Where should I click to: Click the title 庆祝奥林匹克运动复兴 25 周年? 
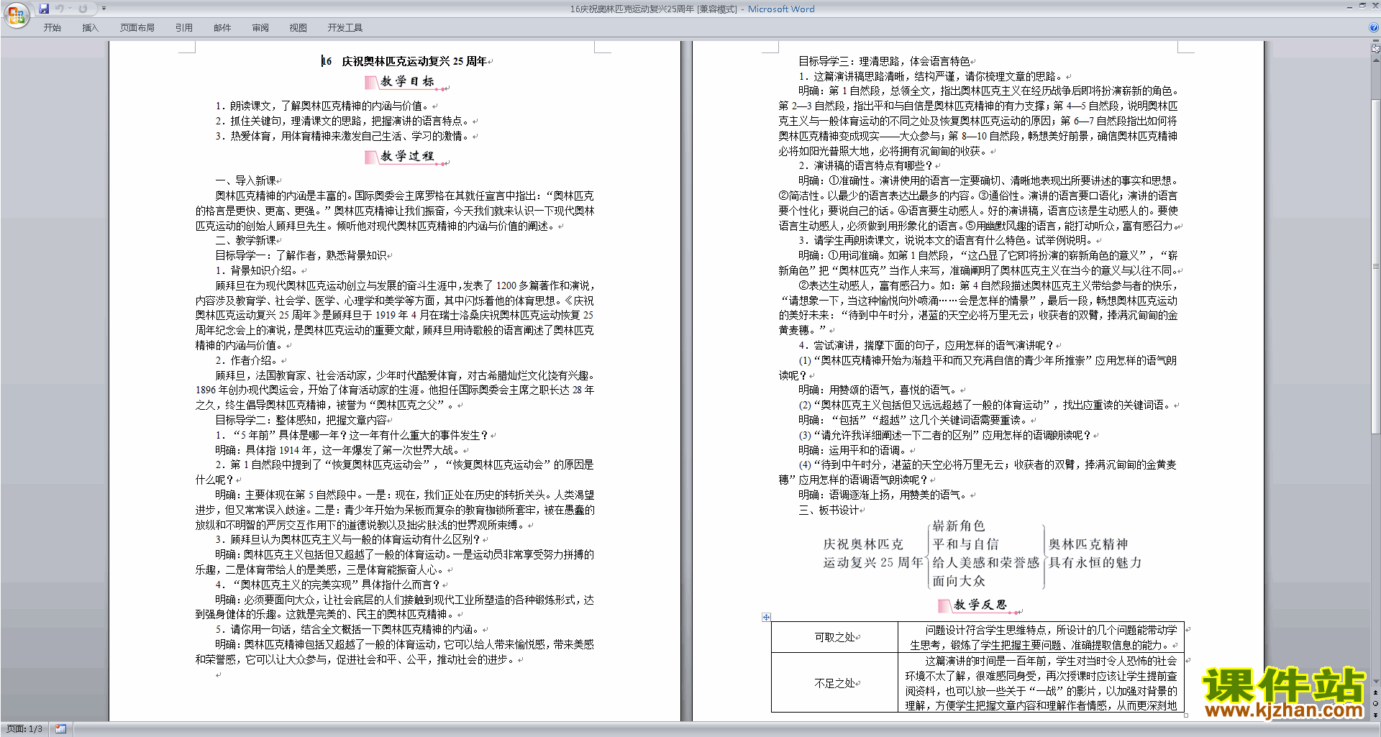point(414,61)
